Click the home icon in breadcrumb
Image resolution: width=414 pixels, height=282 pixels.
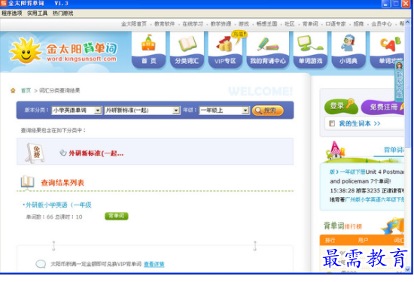click(x=13, y=90)
